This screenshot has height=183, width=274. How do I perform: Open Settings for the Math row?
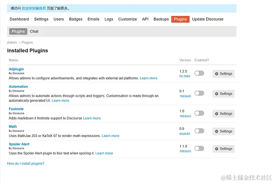click(224, 131)
